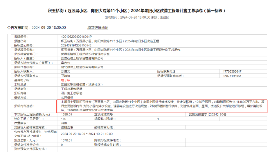Select planned duration value 180
This screenshot has width=270, height=152.
(64, 119)
